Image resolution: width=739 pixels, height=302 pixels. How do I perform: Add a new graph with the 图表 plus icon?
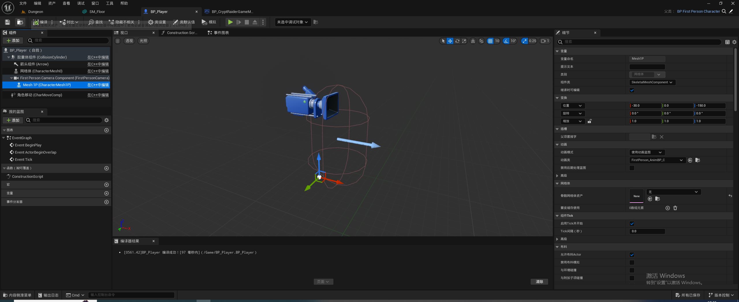pos(107,130)
